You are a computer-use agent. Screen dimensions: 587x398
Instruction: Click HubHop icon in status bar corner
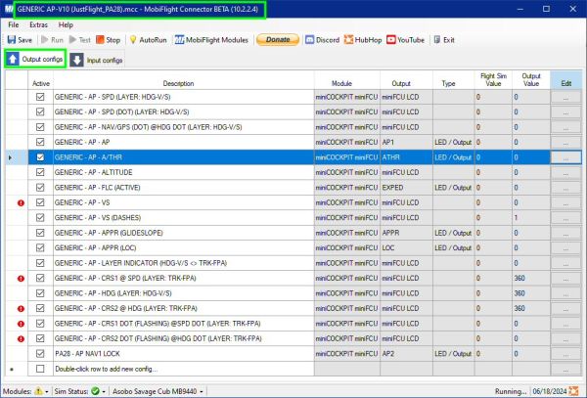(x=573, y=391)
